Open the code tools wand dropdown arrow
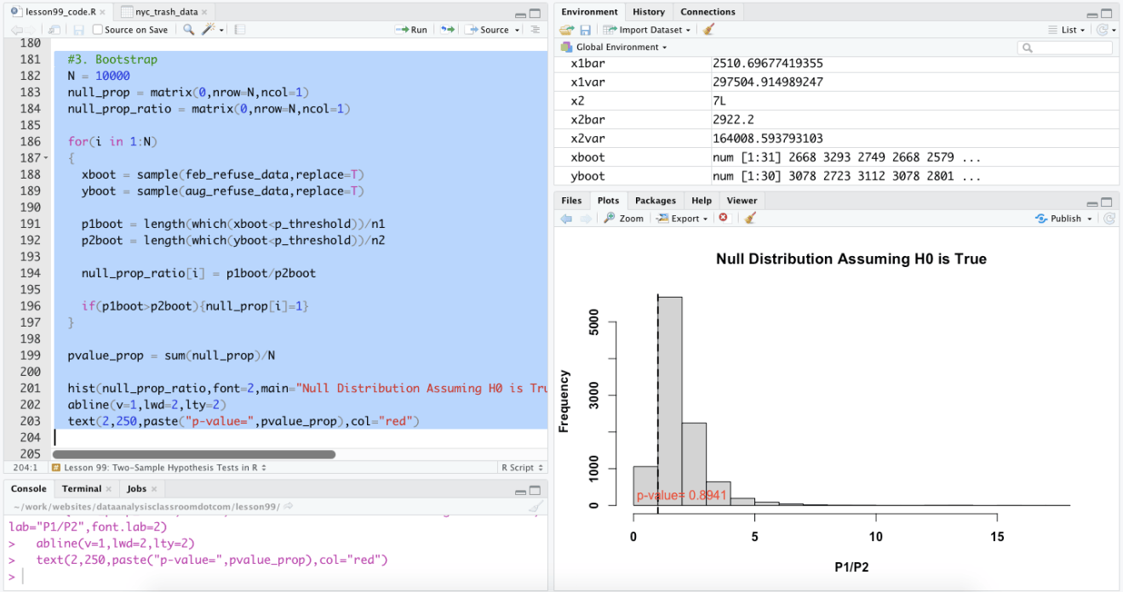Screen dimensions: 1123x592 [221, 30]
